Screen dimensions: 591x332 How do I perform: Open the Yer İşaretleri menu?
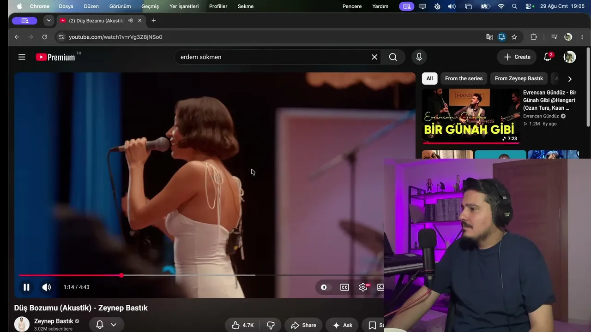pos(184,6)
